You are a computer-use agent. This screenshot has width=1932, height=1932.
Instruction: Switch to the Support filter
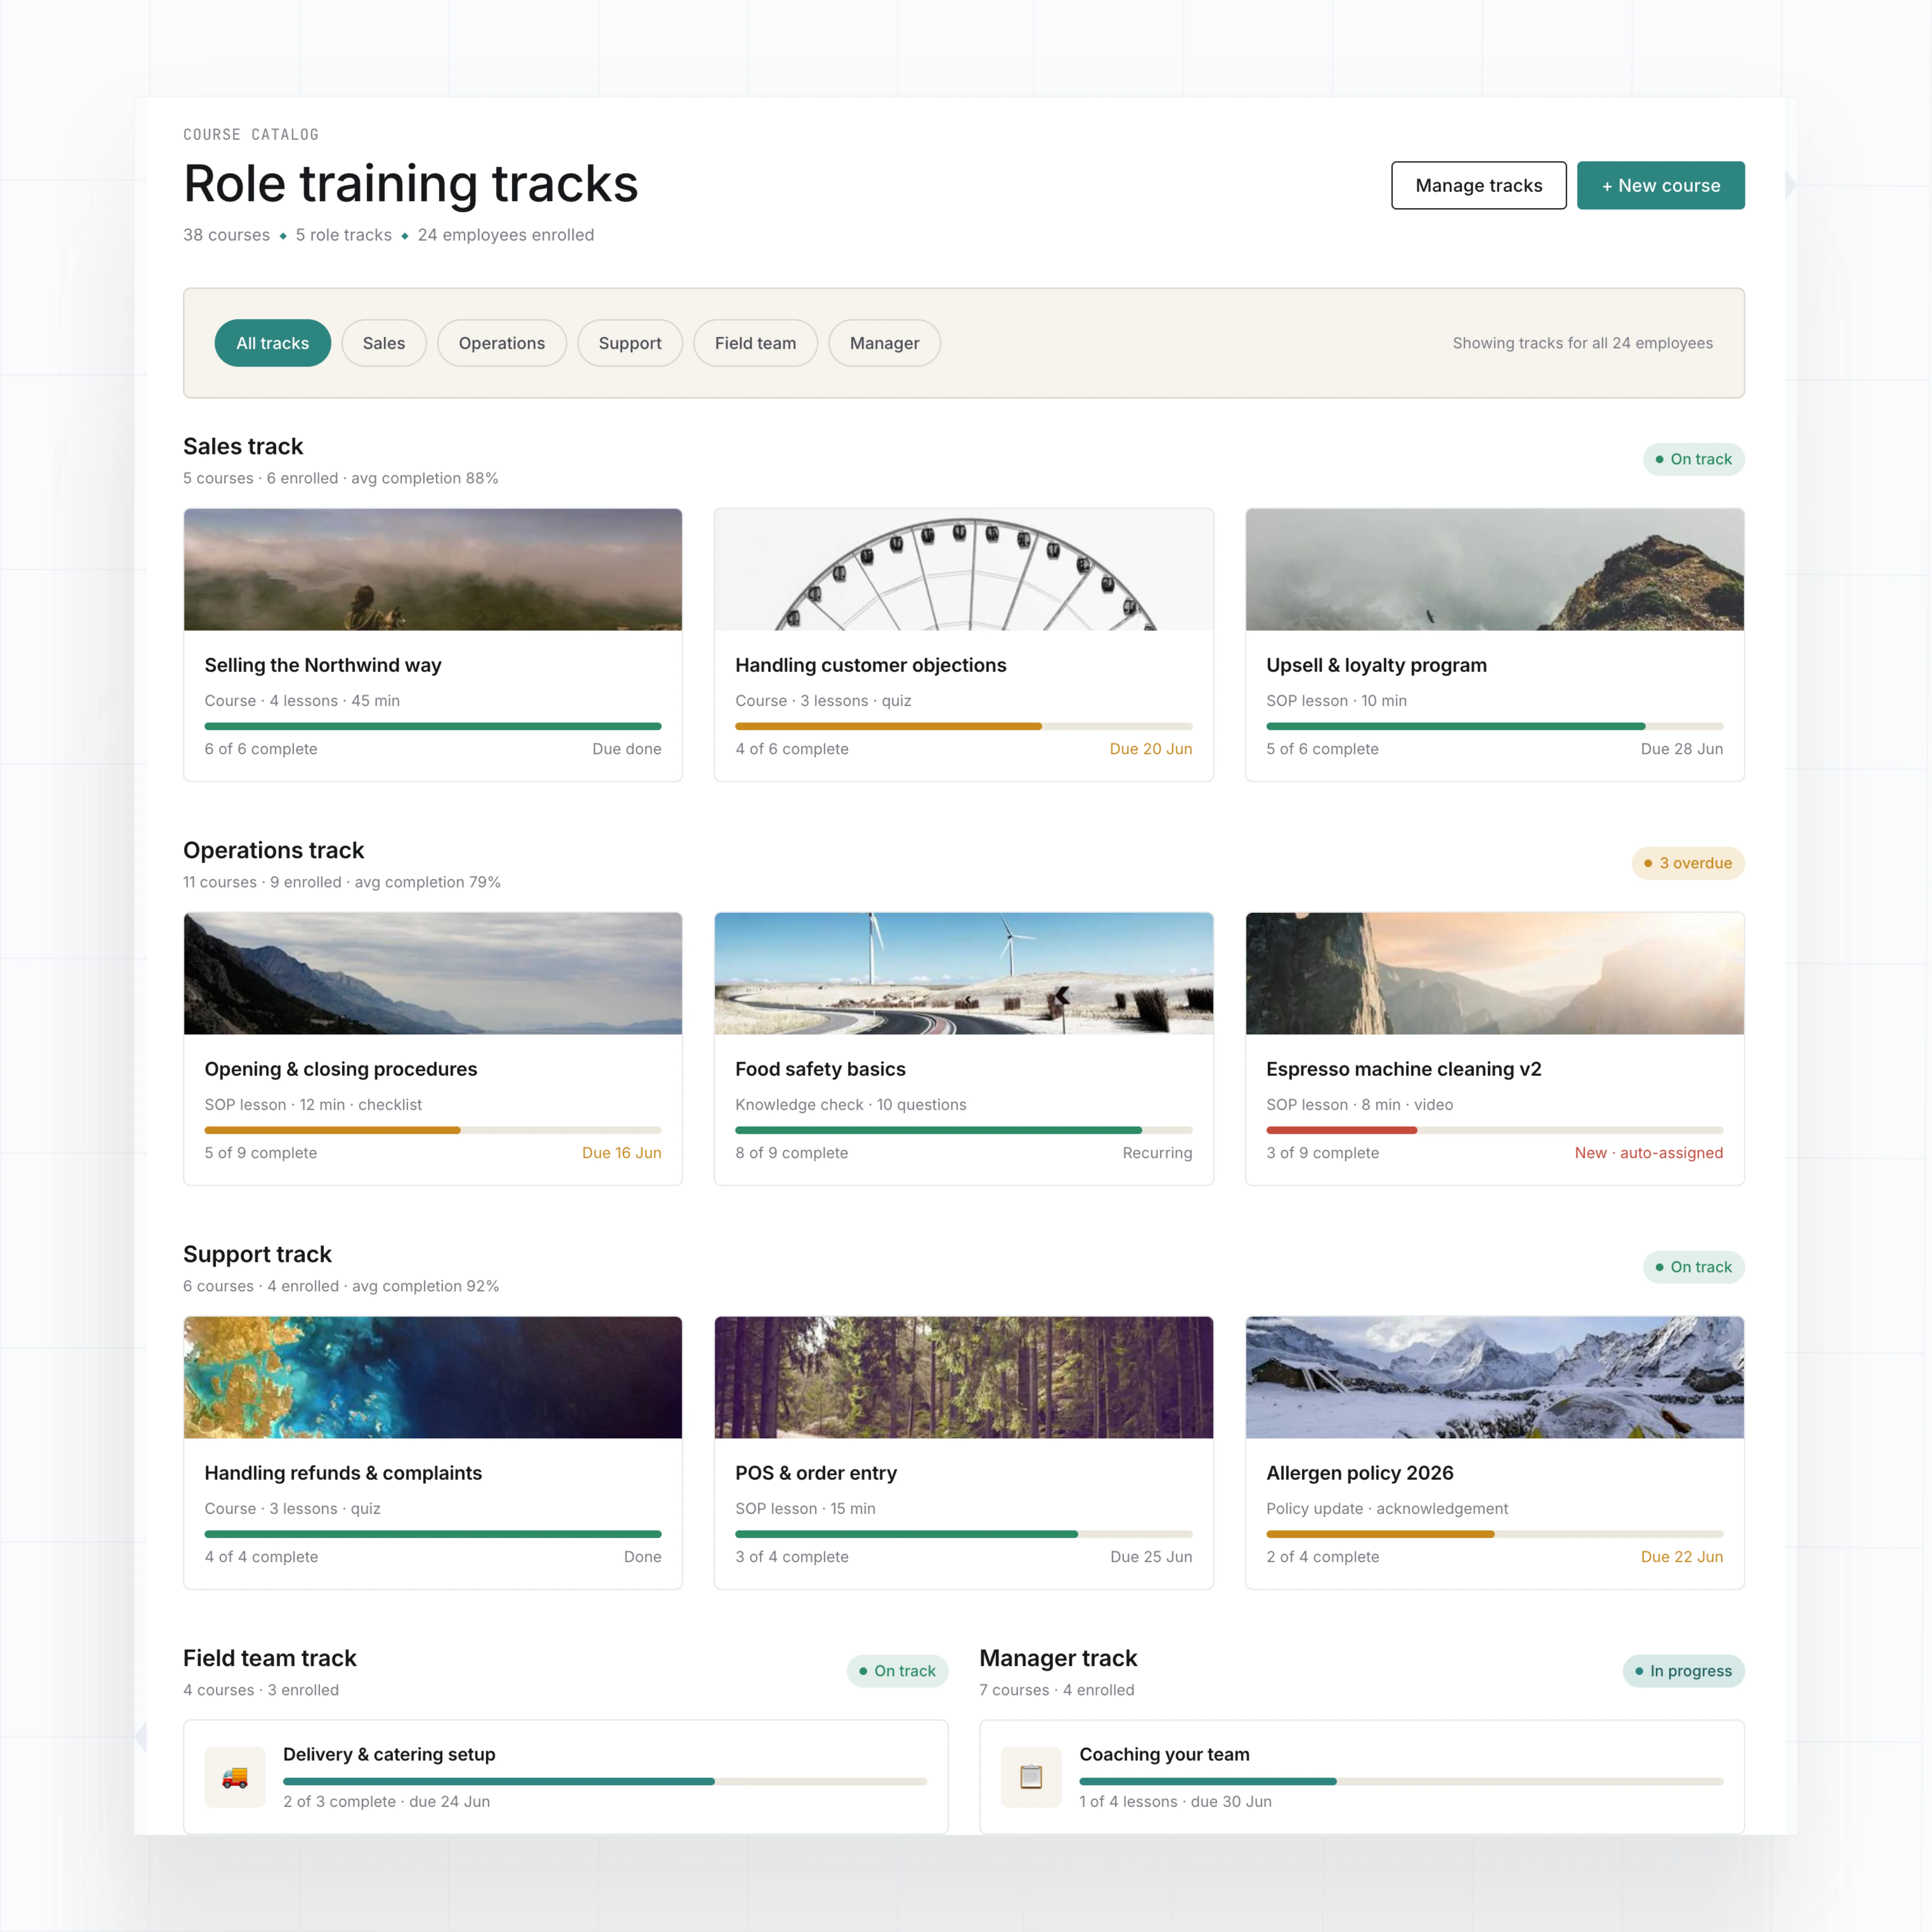630,343
